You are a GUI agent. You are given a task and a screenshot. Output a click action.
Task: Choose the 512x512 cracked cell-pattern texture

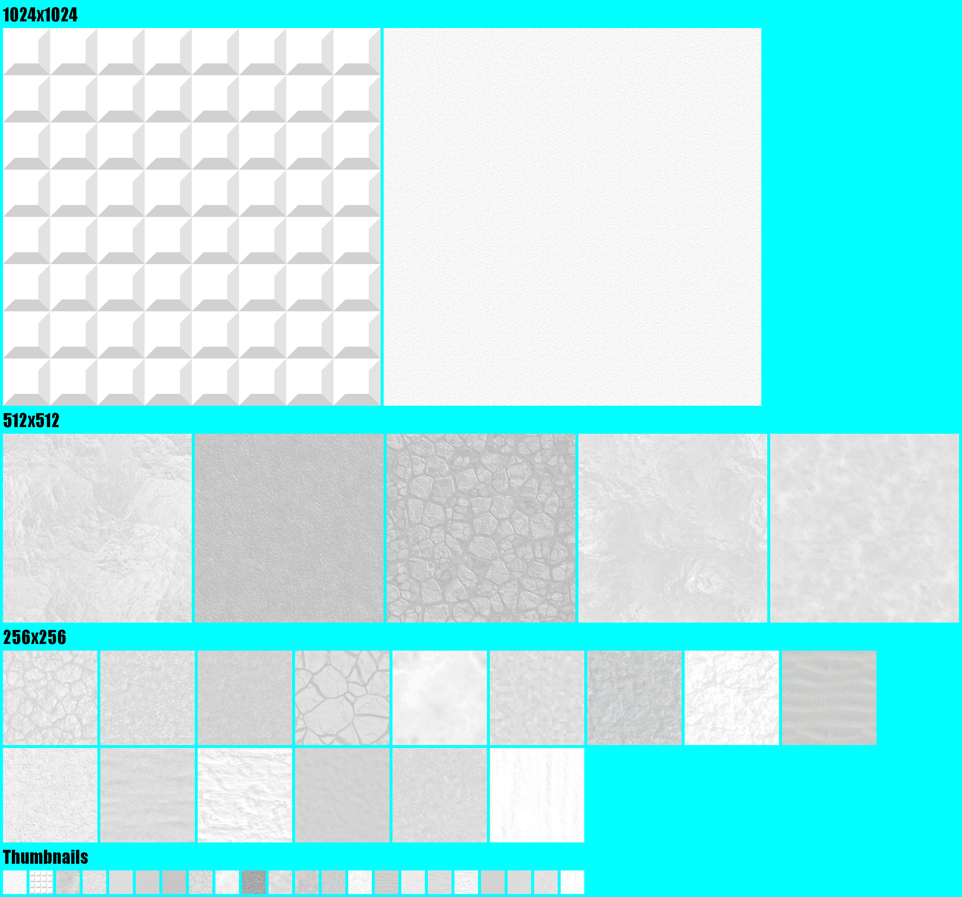point(481,528)
